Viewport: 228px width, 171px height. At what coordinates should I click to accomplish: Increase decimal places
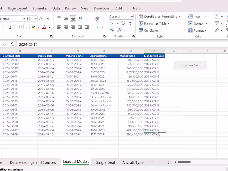point(112,30)
